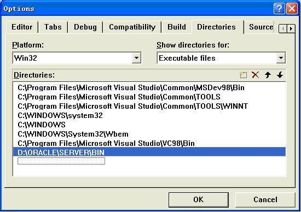Click the Cancel button
The width and height of the screenshot is (301, 212).
[x=265, y=200]
